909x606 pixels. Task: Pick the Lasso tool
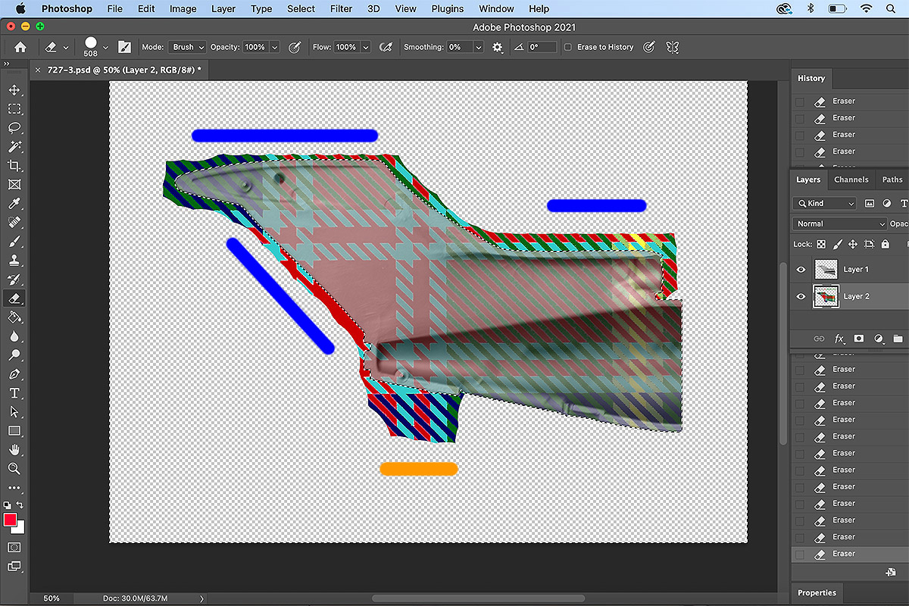pos(14,128)
